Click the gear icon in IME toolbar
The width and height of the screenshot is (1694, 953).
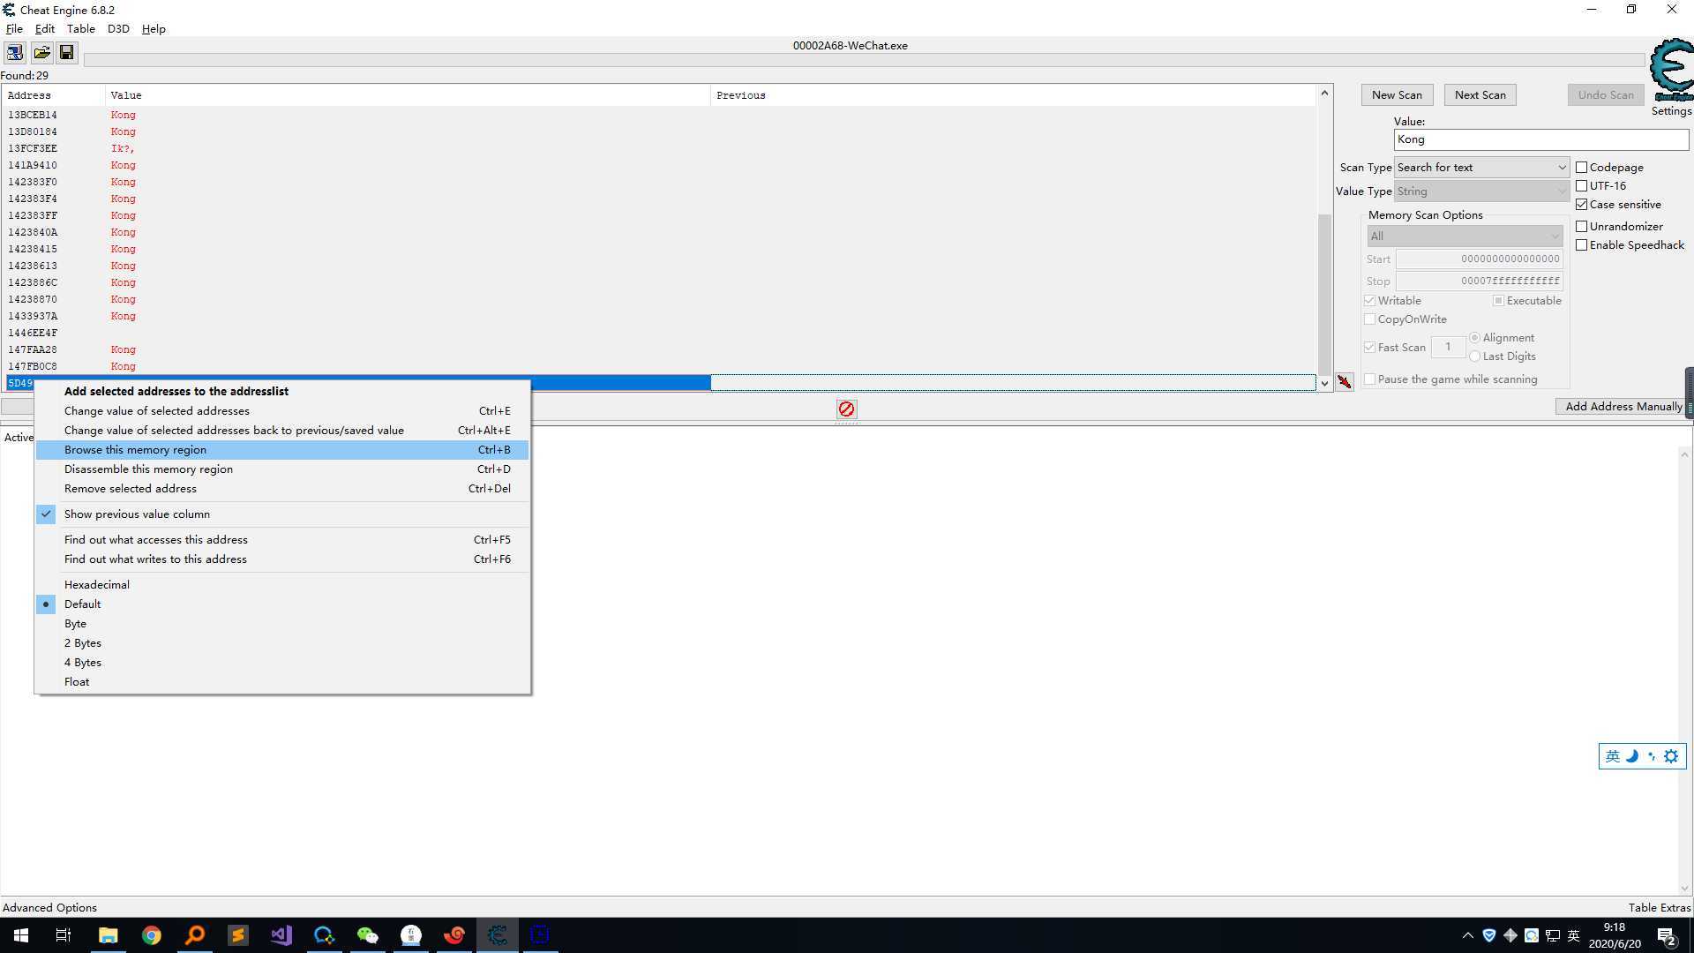[x=1671, y=756]
